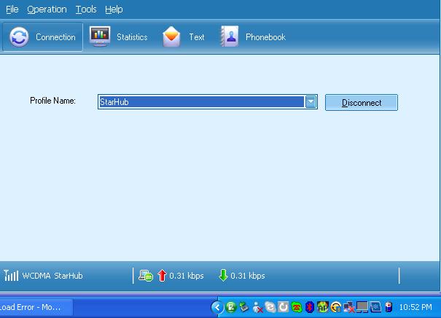This screenshot has width=441, height=318.
Task: Switch to the Connection tab
Action: coord(42,37)
